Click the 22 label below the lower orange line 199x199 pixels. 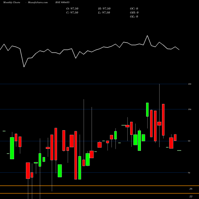(191, 197)
